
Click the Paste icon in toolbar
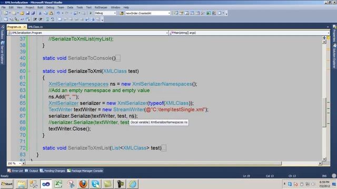tap(51, 13)
